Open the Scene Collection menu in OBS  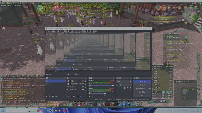click(82, 31)
